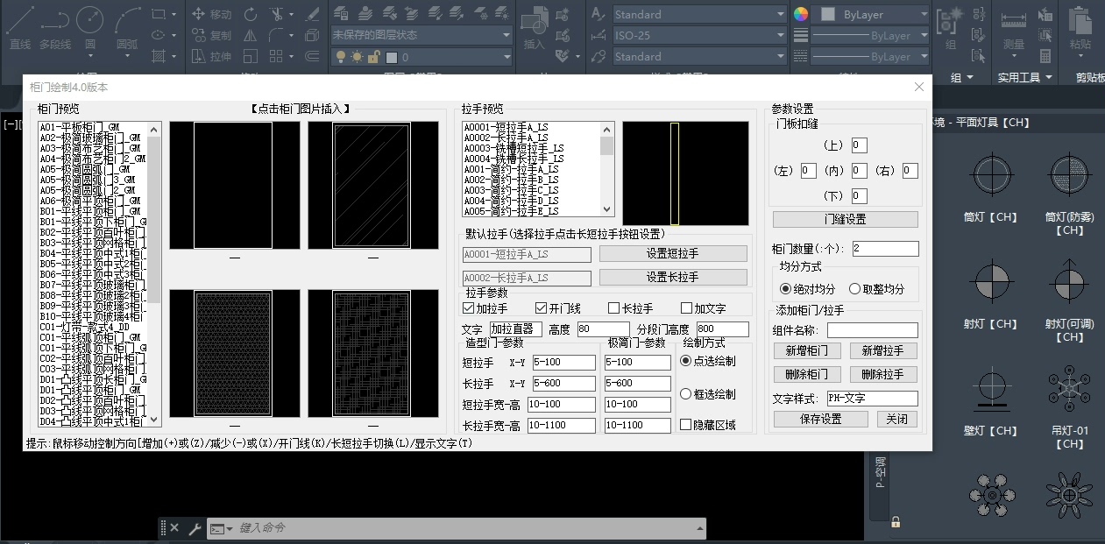Expand the 实用工具 panel menu
Viewport: 1105px width, 544px height.
tap(1024, 77)
